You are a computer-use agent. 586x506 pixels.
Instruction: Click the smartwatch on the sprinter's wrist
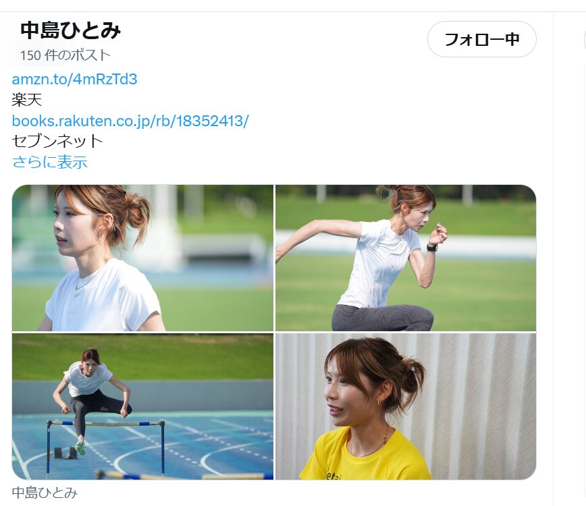click(x=432, y=247)
